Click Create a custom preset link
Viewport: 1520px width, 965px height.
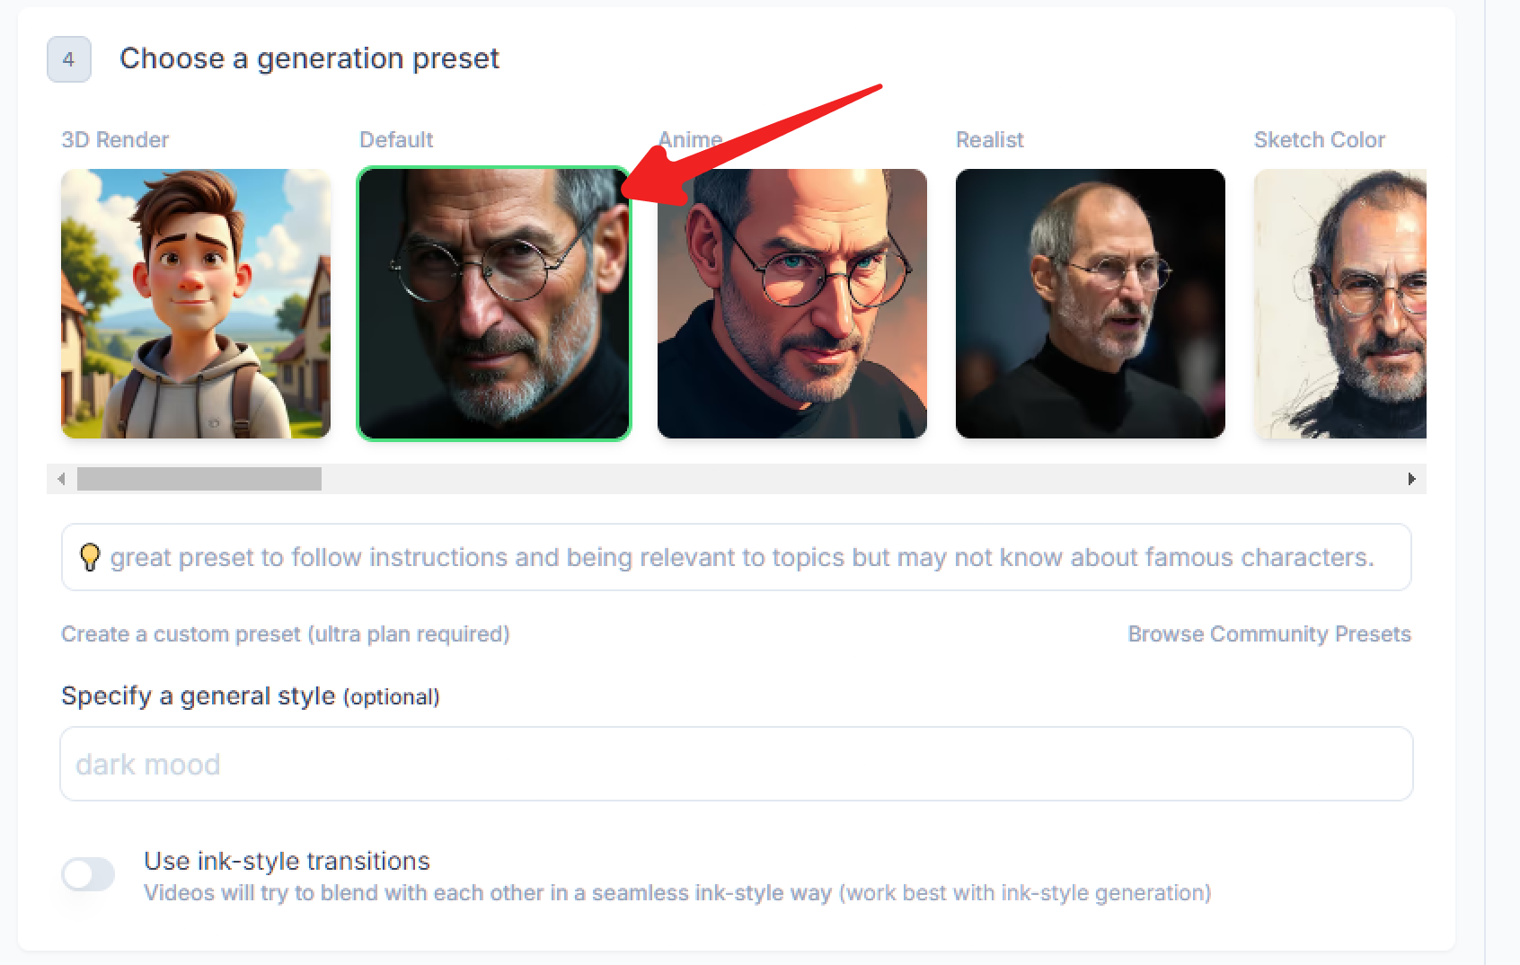[x=285, y=633]
